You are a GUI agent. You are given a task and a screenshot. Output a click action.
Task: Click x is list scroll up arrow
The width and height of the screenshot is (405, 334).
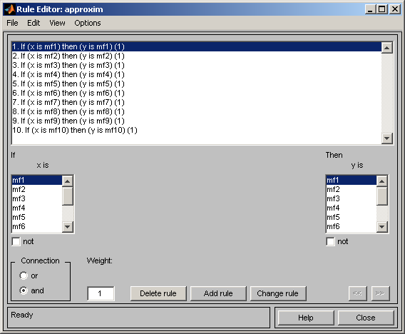point(68,181)
